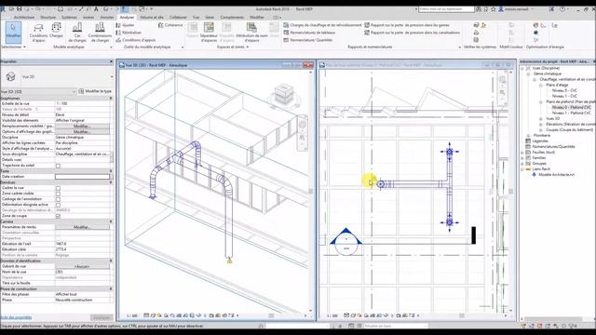Toggle the Délimitation éloignée active checkbox
Image resolution: width=596 pixels, height=335 pixels.
click(58, 205)
